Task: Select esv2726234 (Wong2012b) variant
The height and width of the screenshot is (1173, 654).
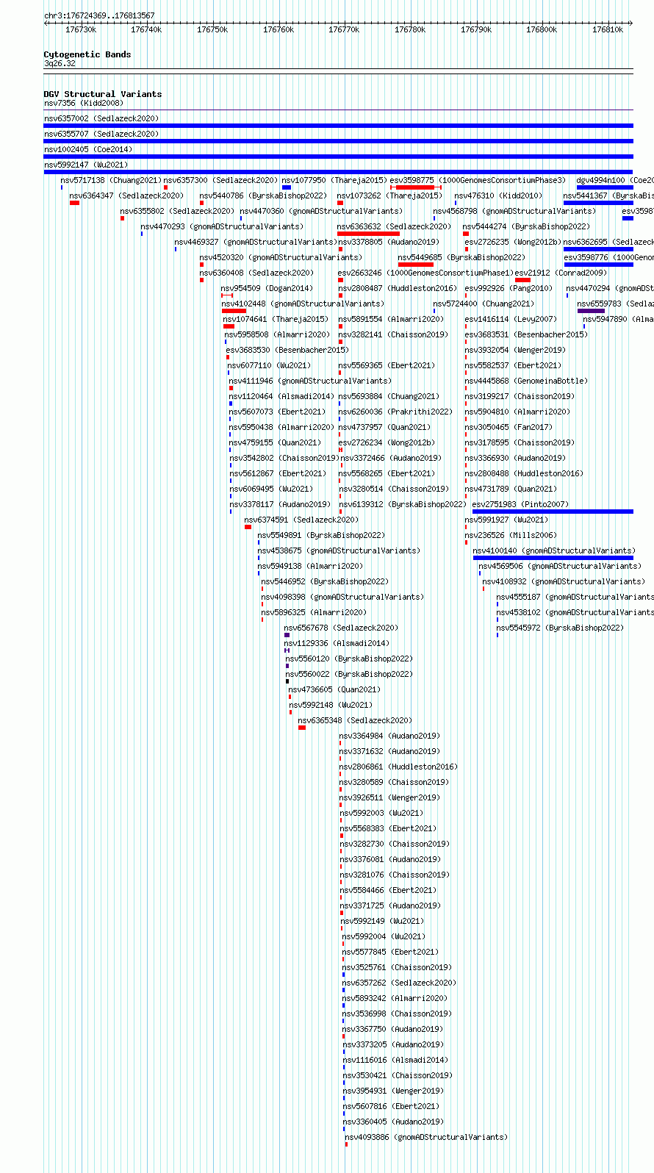Action: (x=387, y=443)
